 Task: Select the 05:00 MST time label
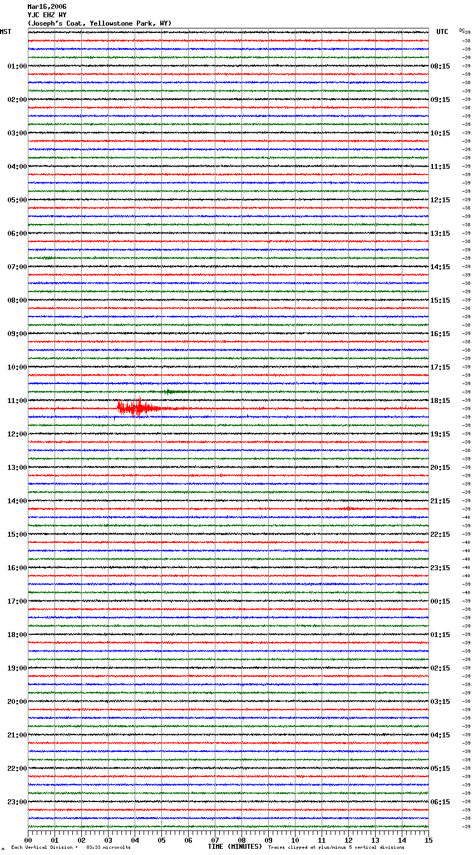pos(17,200)
